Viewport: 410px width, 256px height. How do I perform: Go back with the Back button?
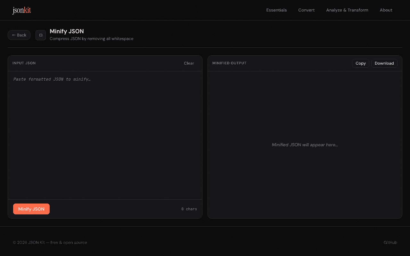coord(19,35)
